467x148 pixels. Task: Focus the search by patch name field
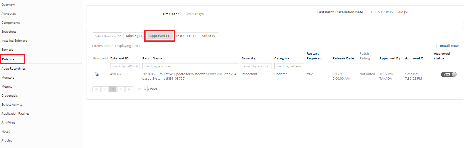click(191, 66)
